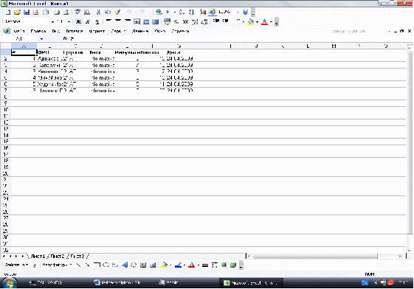The image size is (414, 289).
Task: Open the Chart Wizard icon
Action: click(x=203, y=12)
